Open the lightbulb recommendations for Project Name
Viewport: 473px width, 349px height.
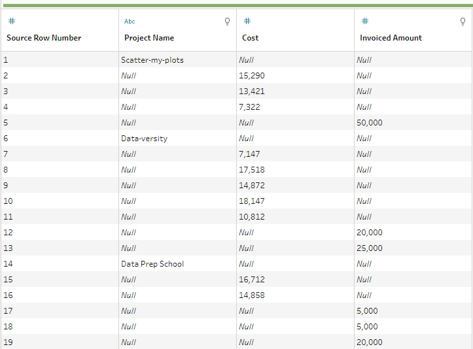point(228,21)
